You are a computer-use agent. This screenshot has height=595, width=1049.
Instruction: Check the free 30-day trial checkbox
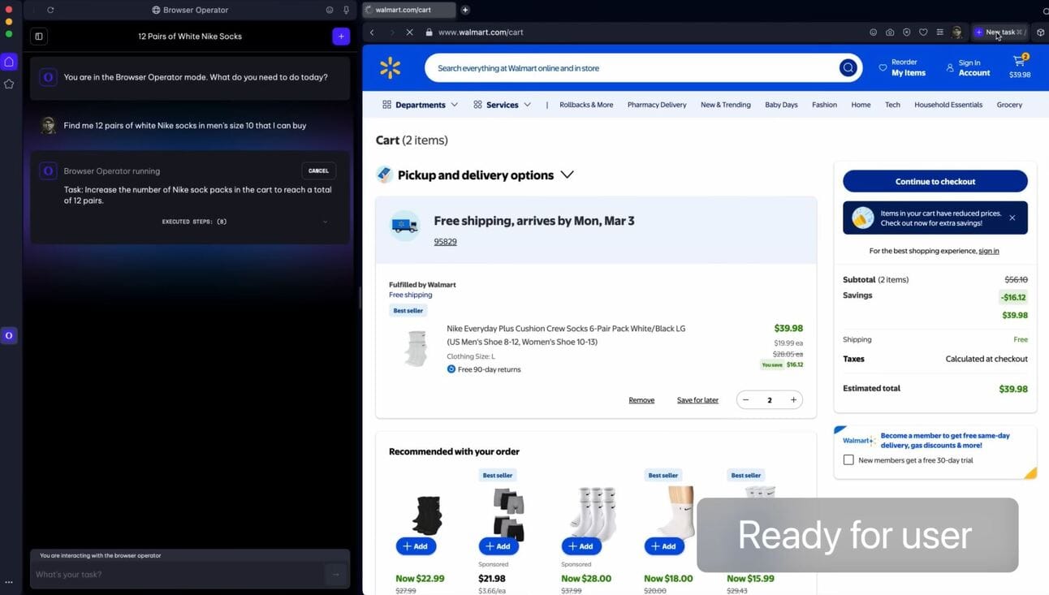tap(848, 460)
